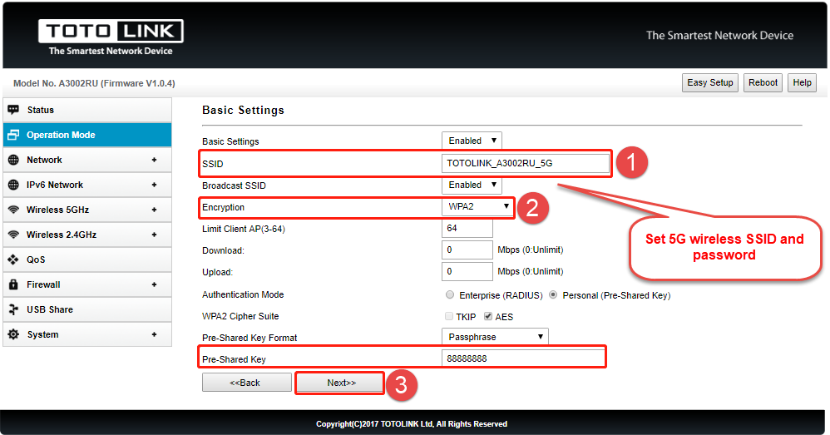Click the Limit Client AP(3-64) label

point(244,229)
